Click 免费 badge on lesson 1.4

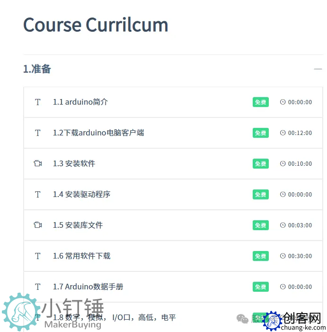[x=261, y=194]
